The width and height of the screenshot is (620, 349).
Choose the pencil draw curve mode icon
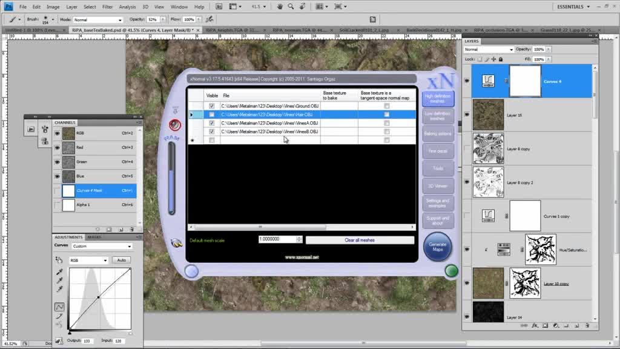coord(59,316)
